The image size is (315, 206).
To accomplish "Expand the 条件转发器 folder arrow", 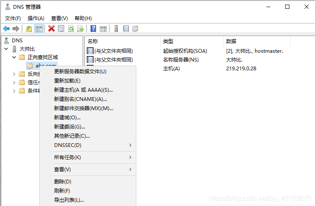I will [14, 91].
